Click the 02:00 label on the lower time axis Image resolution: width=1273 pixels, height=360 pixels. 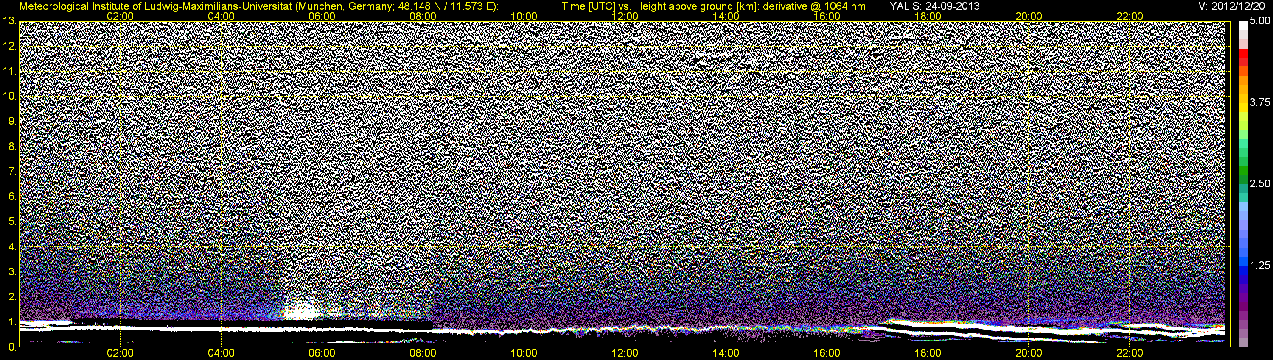[x=120, y=354]
